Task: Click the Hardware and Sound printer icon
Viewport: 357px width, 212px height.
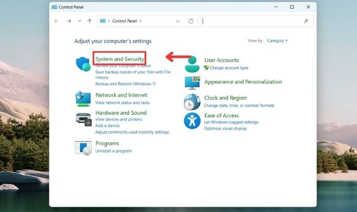Action: pos(83,119)
